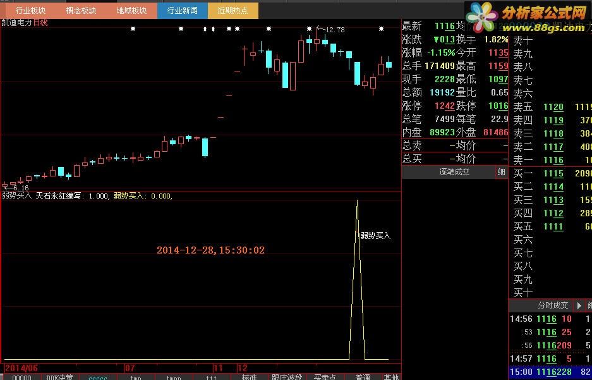Click the 弱势买入 signal label at the indicator peak
The image size is (592, 380).
375,236
